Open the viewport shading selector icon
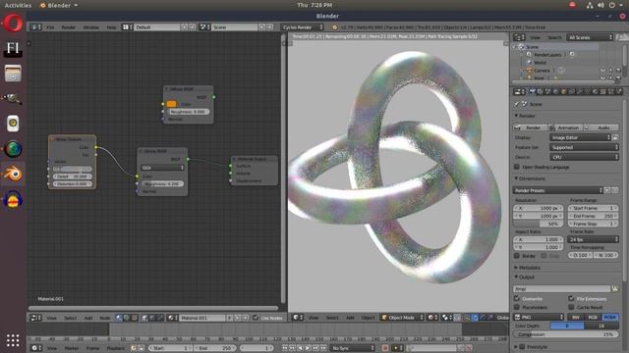The image size is (629, 353). pos(432,318)
